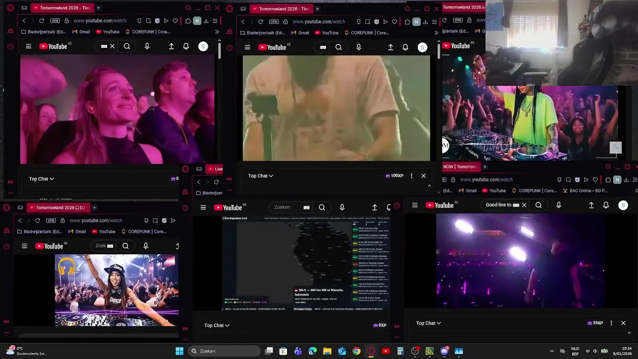638x359 pixels.
Task: Select Tomorrowland 2026 DJ tab in bottom-left window
Action: coord(58,207)
